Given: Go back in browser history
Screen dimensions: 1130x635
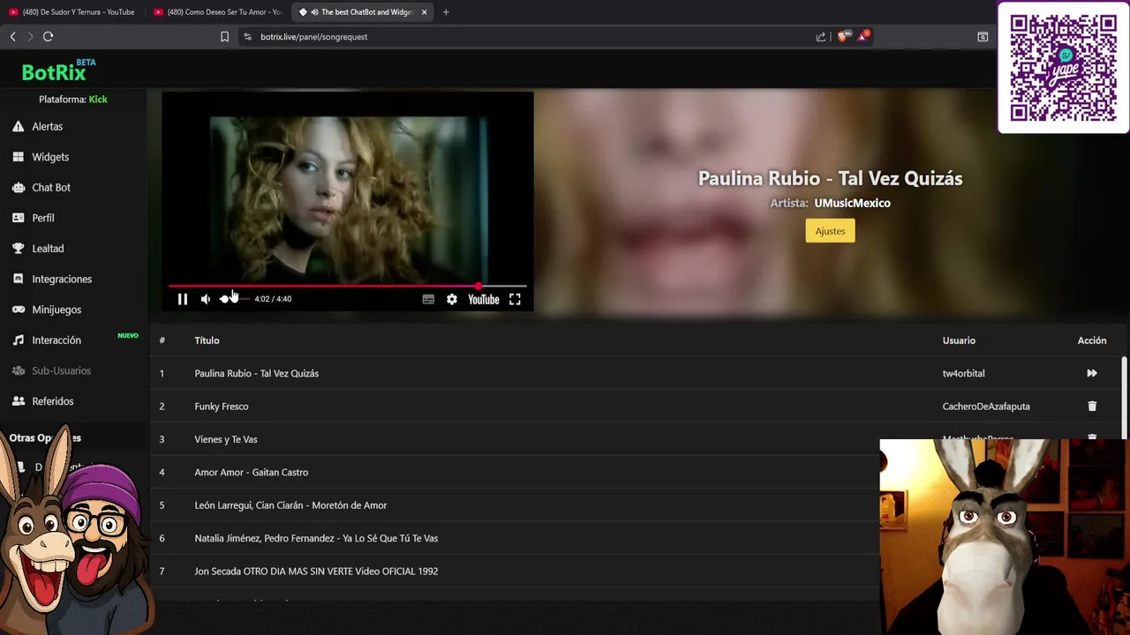Looking at the screenshot, I should coord(12,36).
